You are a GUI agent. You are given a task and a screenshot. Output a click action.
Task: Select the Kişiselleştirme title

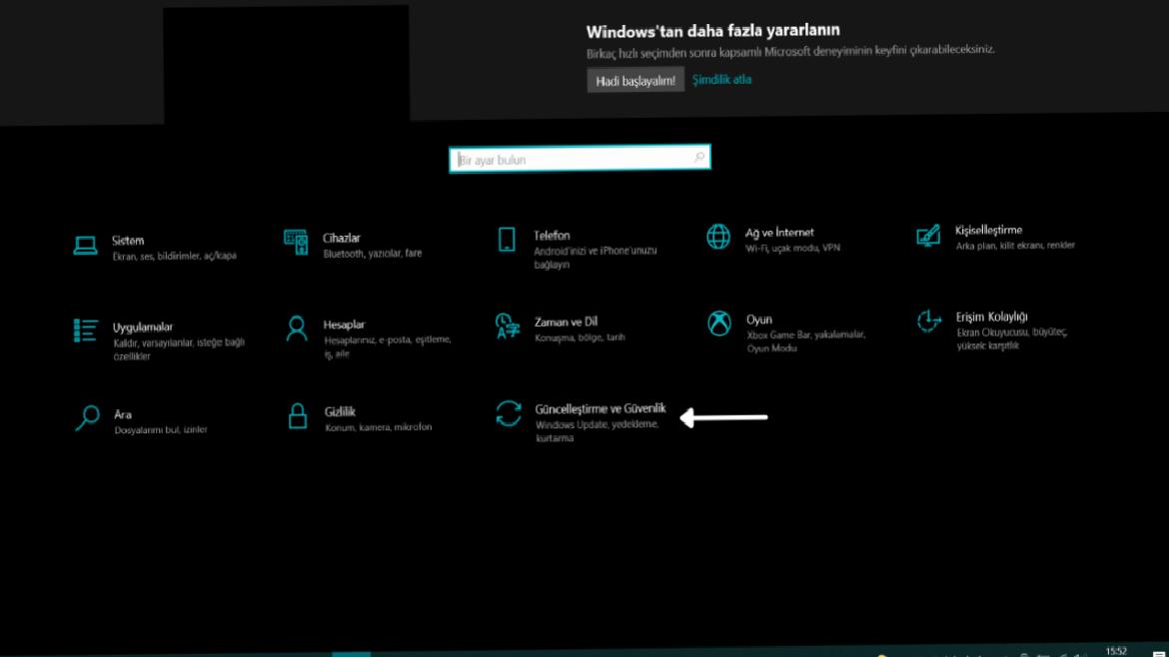pyautogui.click(x=988, y=231)
